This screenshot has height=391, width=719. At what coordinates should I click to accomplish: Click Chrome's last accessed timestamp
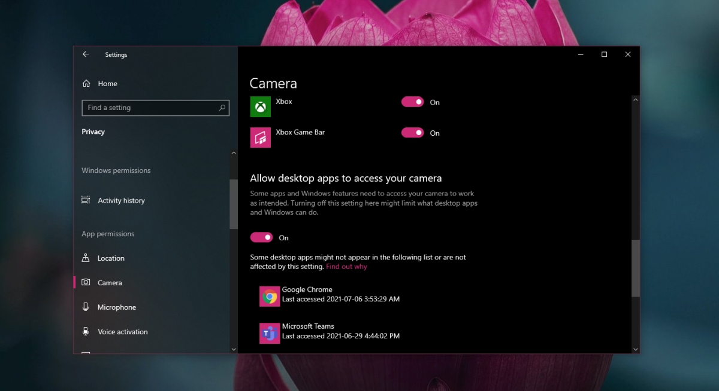(341, 299)
